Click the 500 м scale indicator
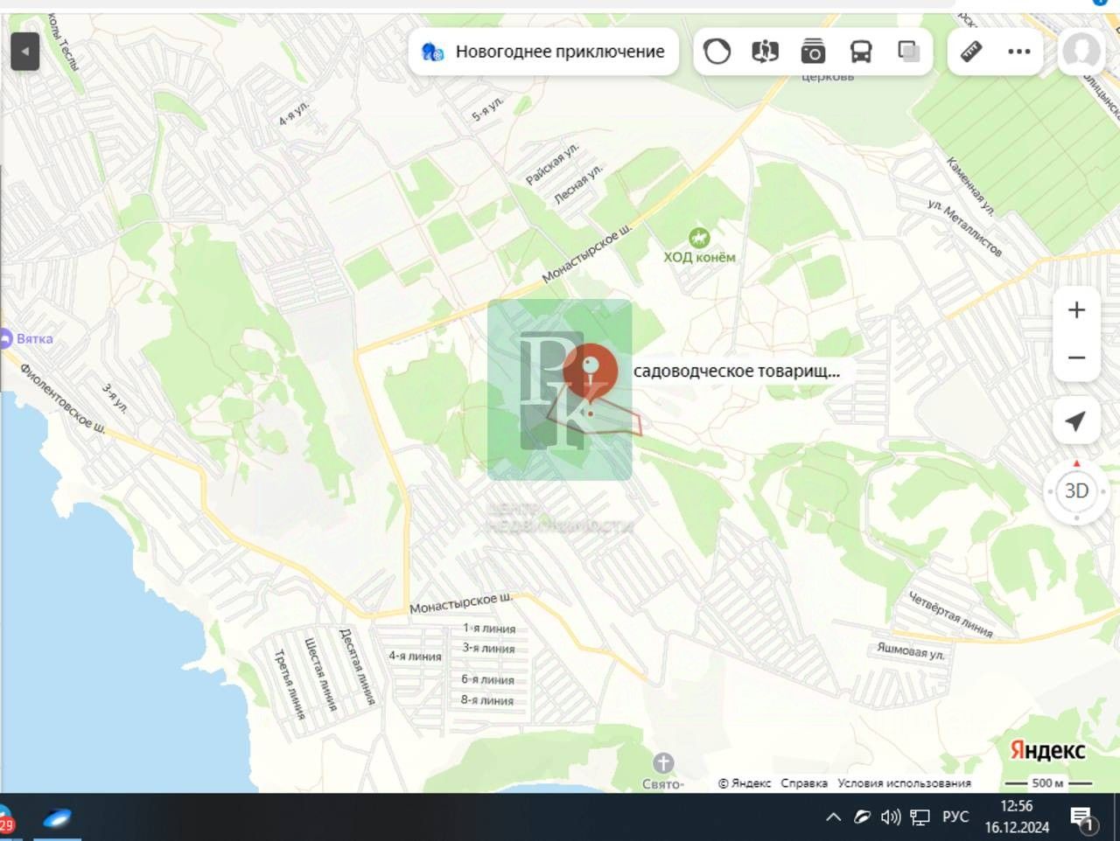Viewport: 1120px width, 841px height. 1048,783
